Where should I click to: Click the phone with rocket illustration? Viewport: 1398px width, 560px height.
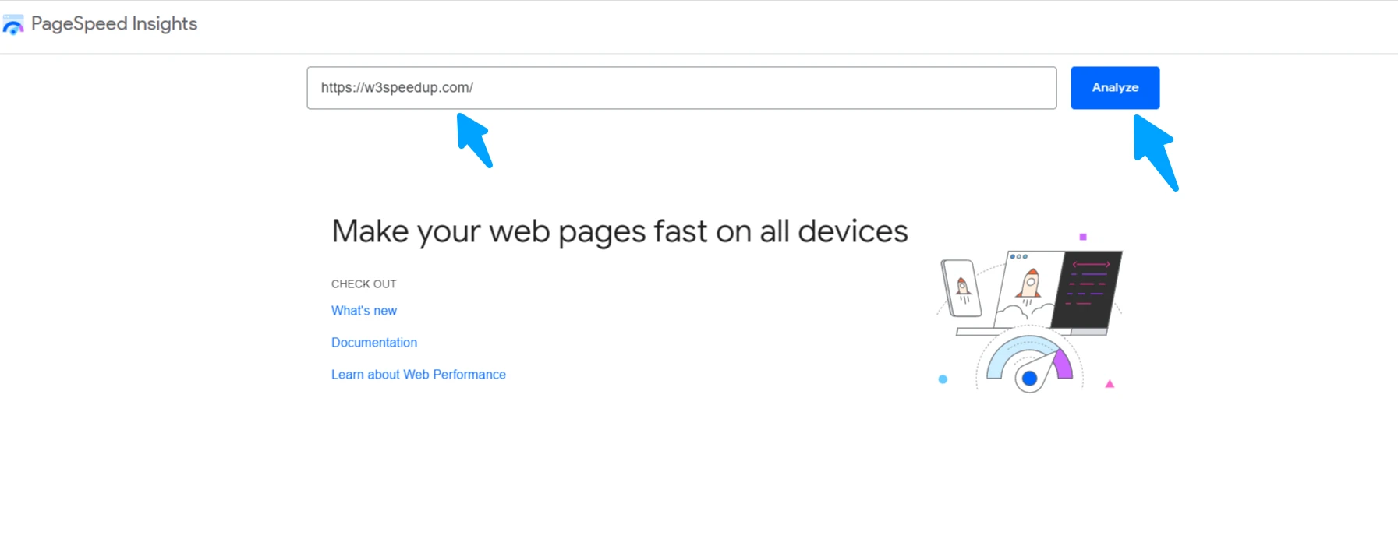click(x=961, y=289)
